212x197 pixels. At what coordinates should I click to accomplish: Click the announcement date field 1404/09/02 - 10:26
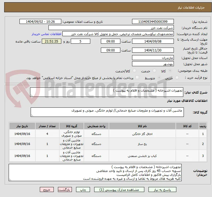[40, 22]
